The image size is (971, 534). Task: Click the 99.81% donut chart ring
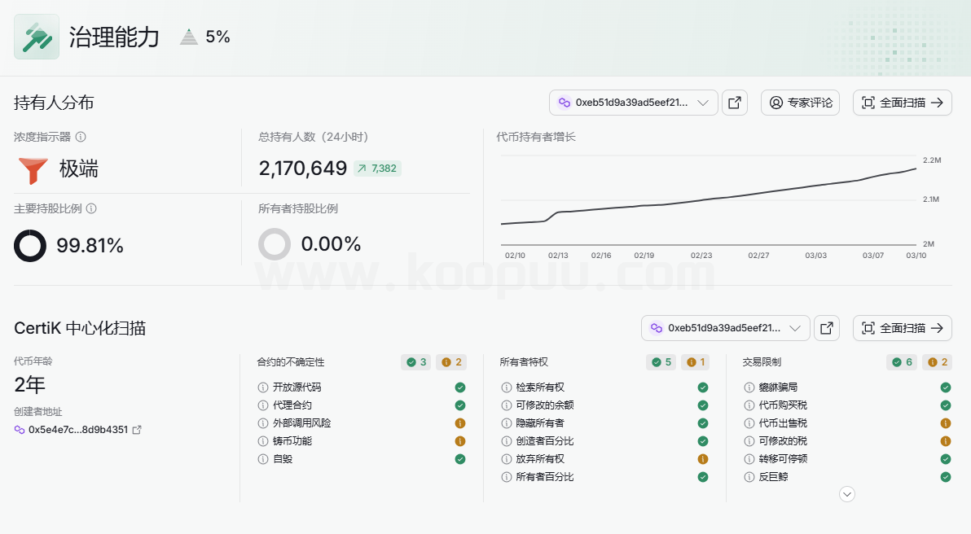click(x=29, y=246)
